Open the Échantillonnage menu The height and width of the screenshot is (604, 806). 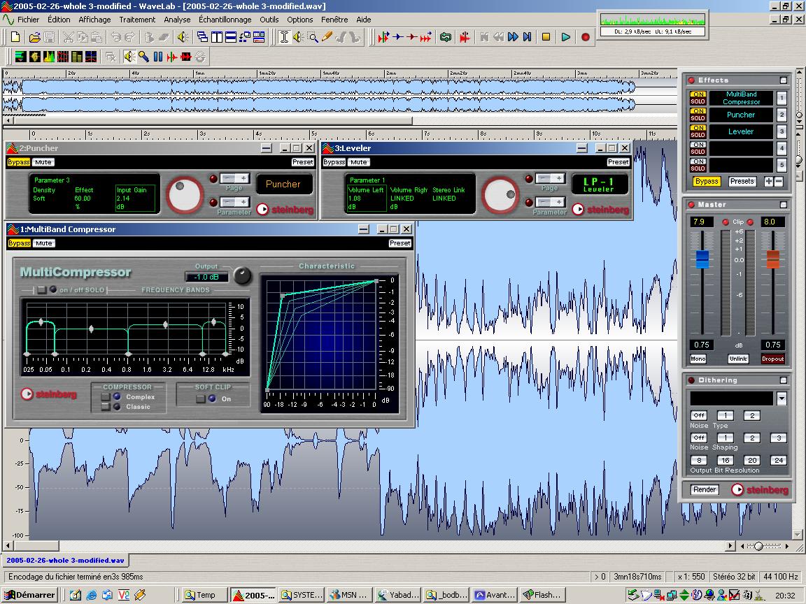225,20
